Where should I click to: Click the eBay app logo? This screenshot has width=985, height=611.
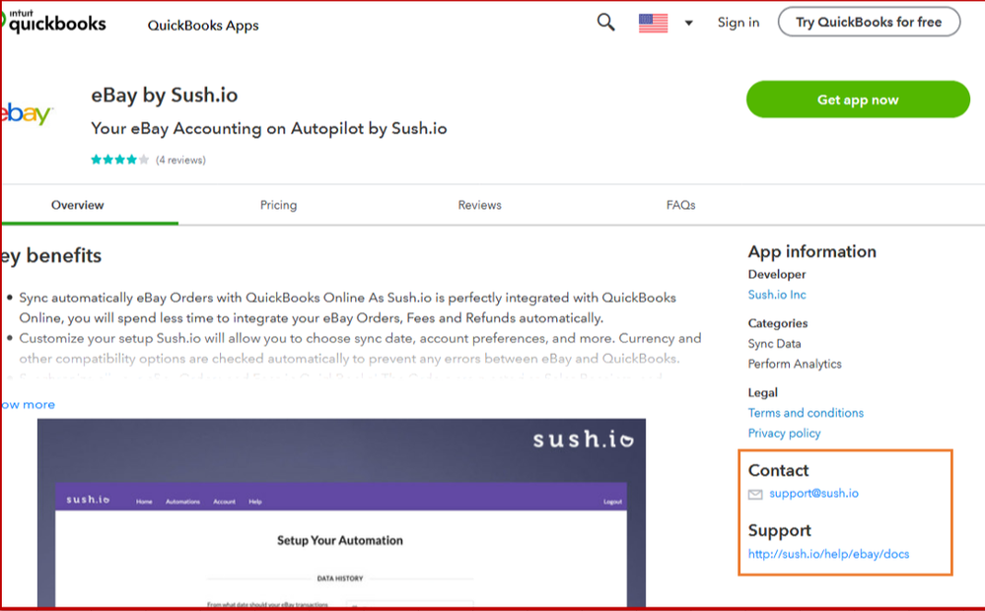26,114
